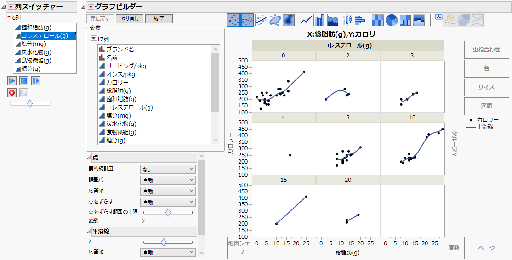Click the やり直し button
The image size is (512, 260).
(x=130, y=18)
